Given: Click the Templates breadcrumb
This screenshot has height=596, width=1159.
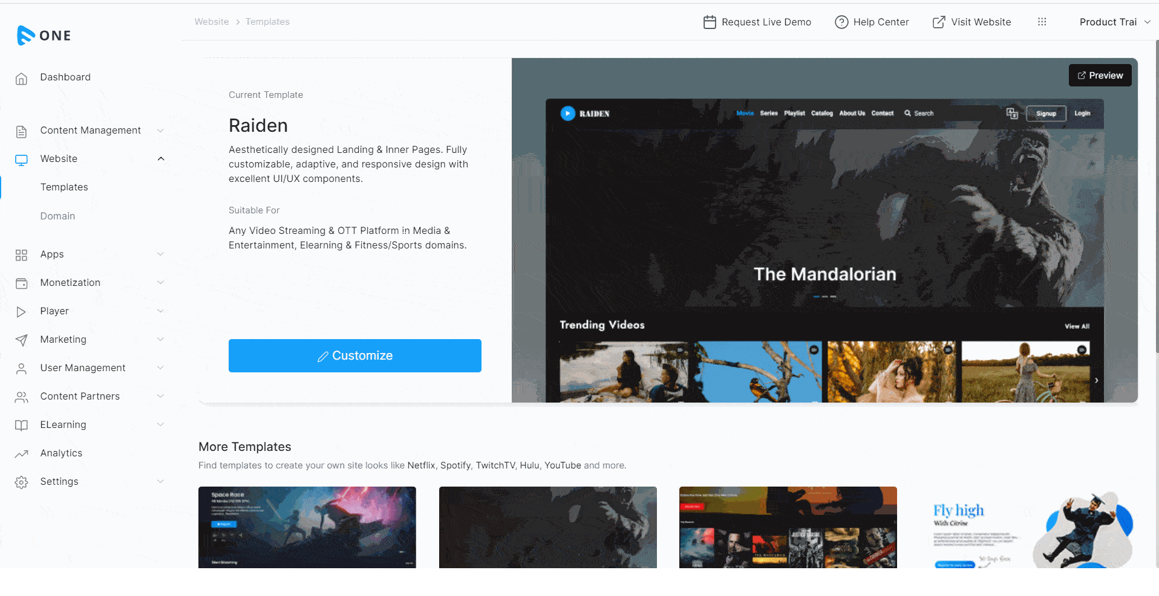Looking at the screenshot, I should point(267,22).
